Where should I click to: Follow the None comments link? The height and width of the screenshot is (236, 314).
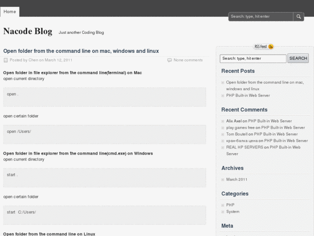pos(188,60)
